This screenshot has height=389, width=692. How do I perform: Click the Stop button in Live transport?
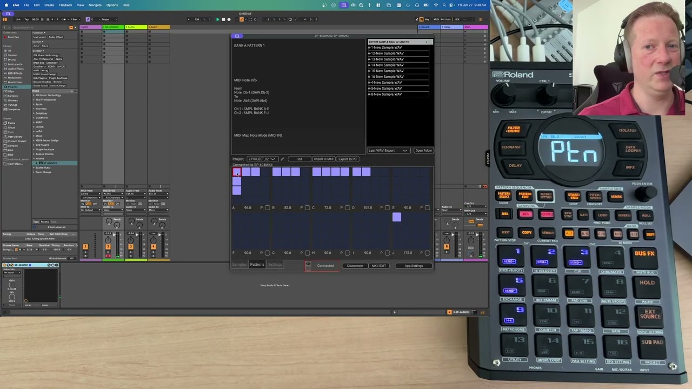pyautogui.click(x=223, y=19)
